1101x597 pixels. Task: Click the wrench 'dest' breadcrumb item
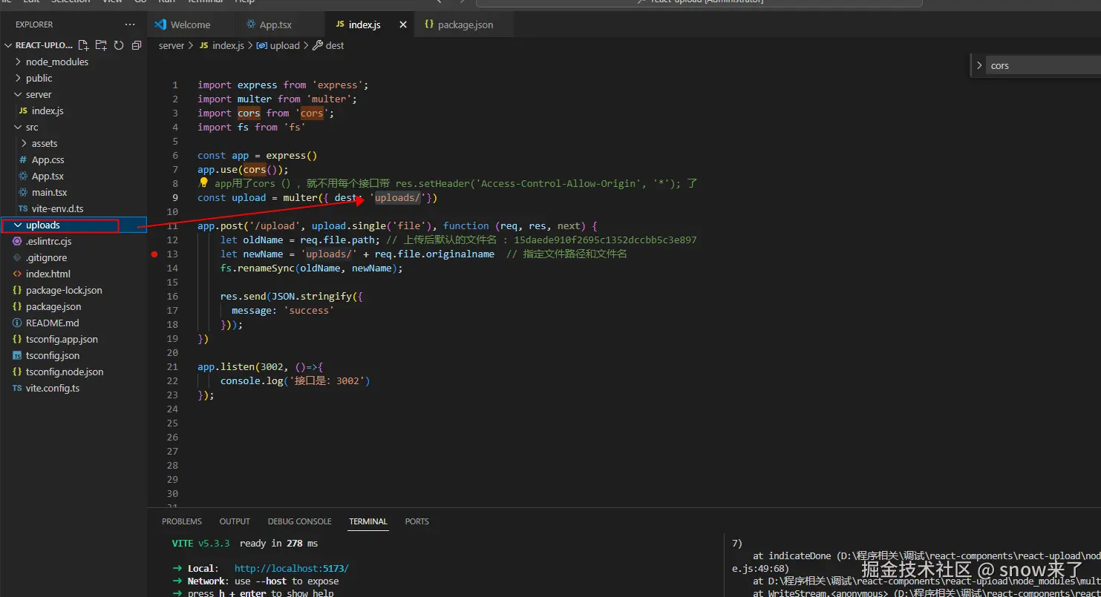(x=329, y=45)
